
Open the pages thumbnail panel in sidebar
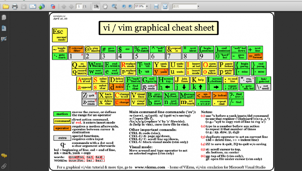[4, 17]
